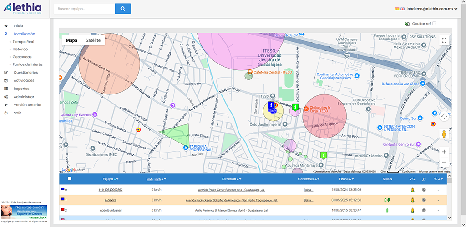Viewport: 466px width, 227px height.
Task: Sort the Dirección column
Action: pos(231,179)
